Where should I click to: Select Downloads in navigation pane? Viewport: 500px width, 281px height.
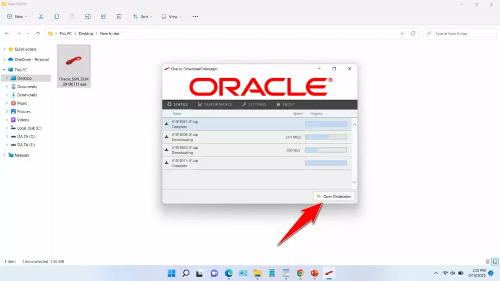point(27,95)
